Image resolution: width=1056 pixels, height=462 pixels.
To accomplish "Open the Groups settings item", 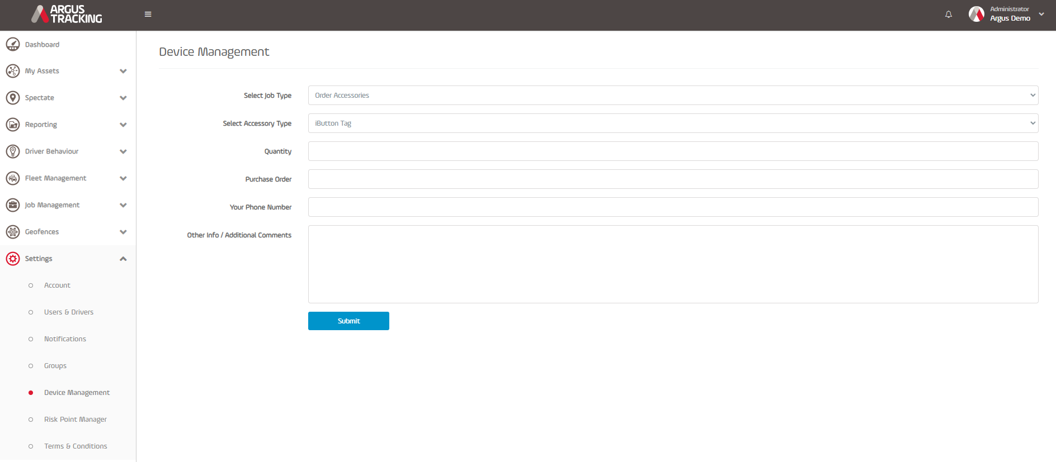I will click(55, 366).
